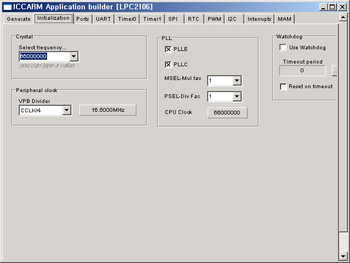350x263 pixels.
Task: Toggle the PLLC checkbox
Action: tap(168, 65)
